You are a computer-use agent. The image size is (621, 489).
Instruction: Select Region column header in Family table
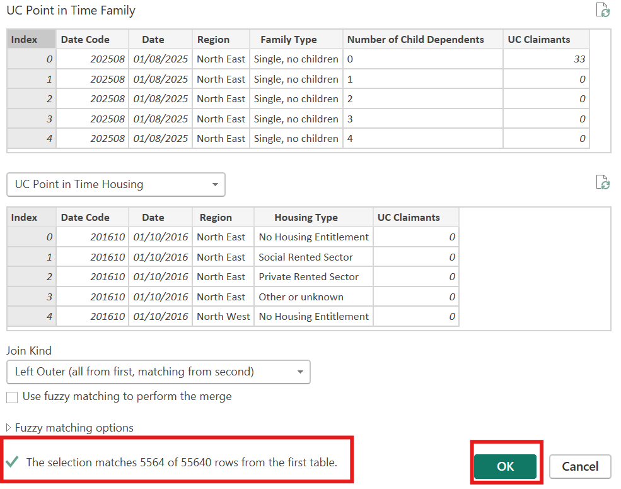click(221, 39)
